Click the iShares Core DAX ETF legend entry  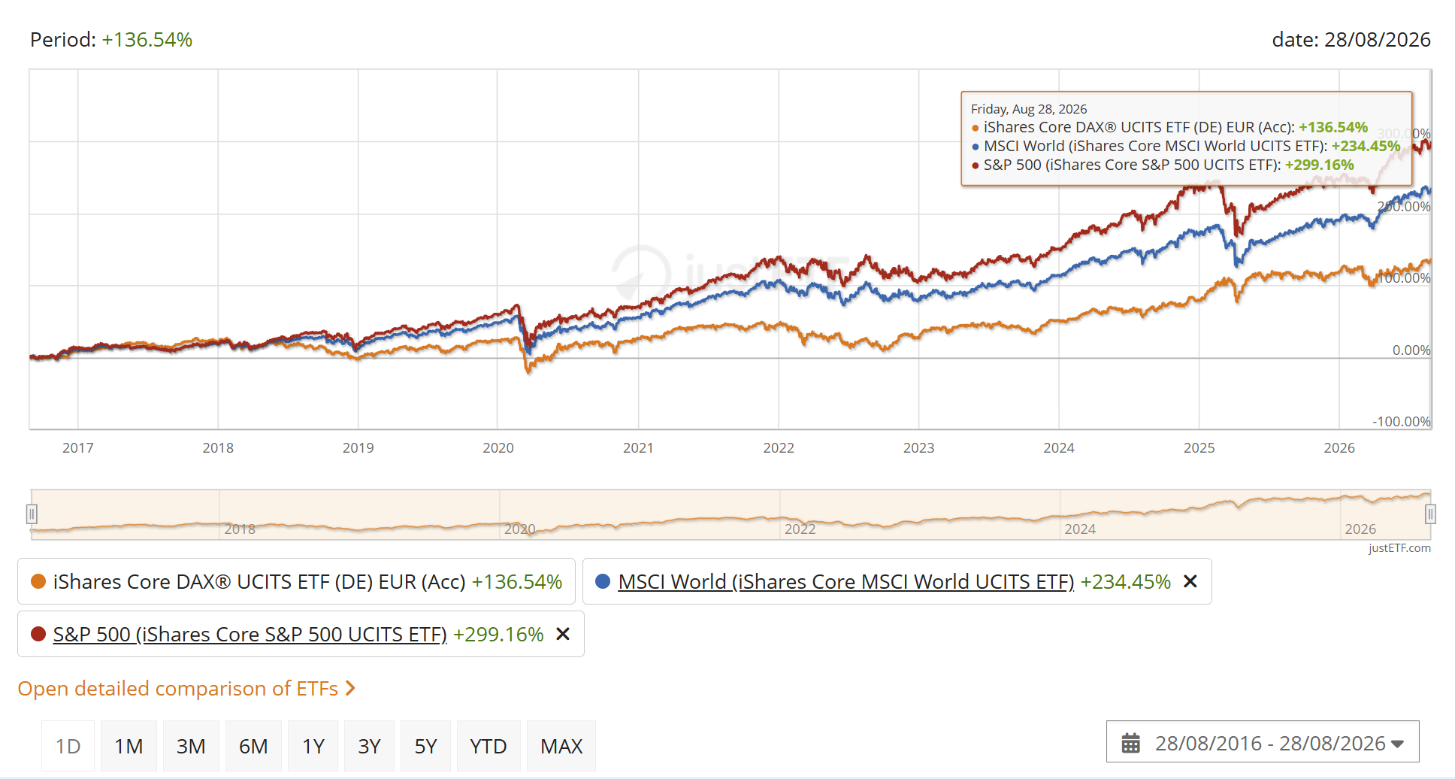pos(296,581)
